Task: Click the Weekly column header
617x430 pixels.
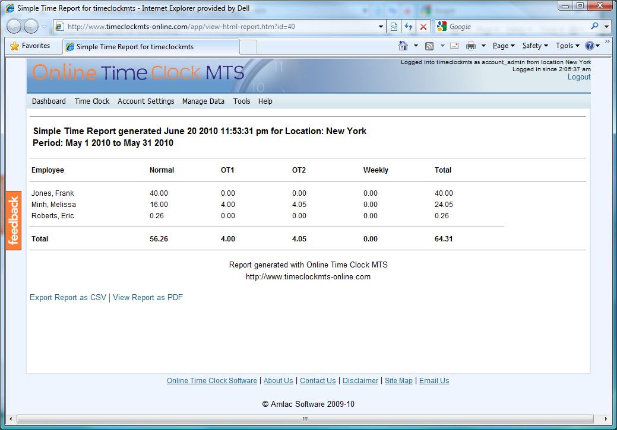Action: pos(376,170)
